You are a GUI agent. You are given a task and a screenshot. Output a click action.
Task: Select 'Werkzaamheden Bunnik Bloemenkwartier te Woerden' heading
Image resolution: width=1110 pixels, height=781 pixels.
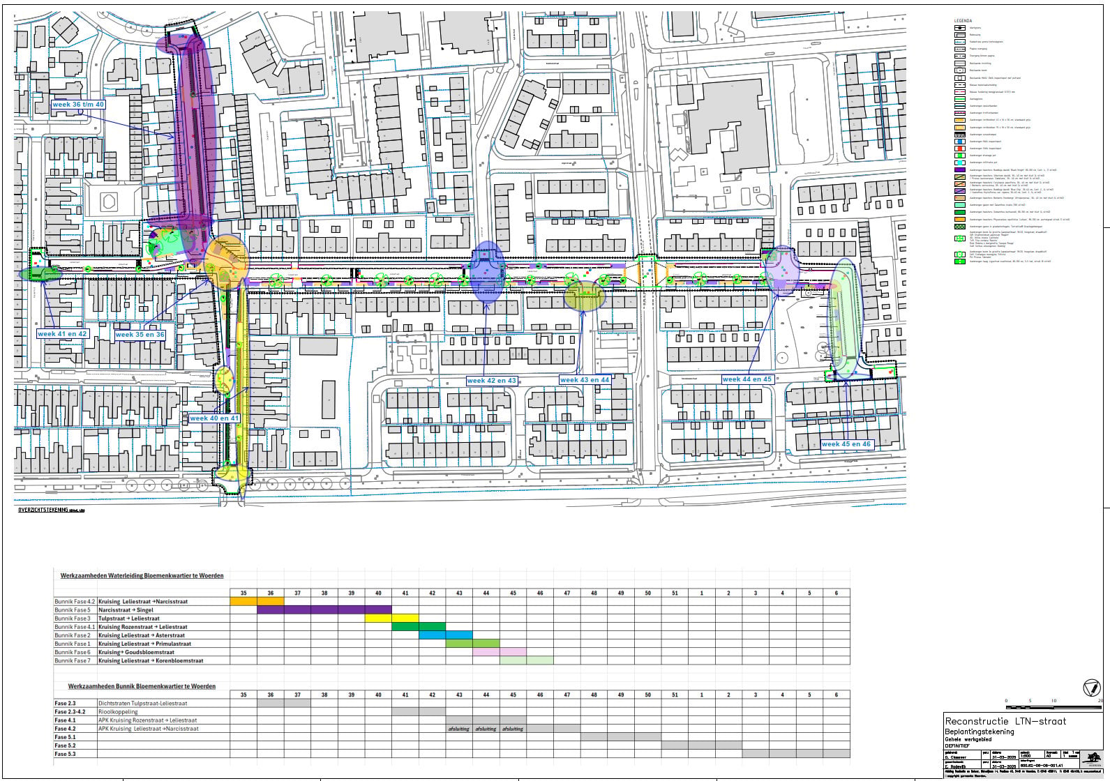tap(142, 686)
